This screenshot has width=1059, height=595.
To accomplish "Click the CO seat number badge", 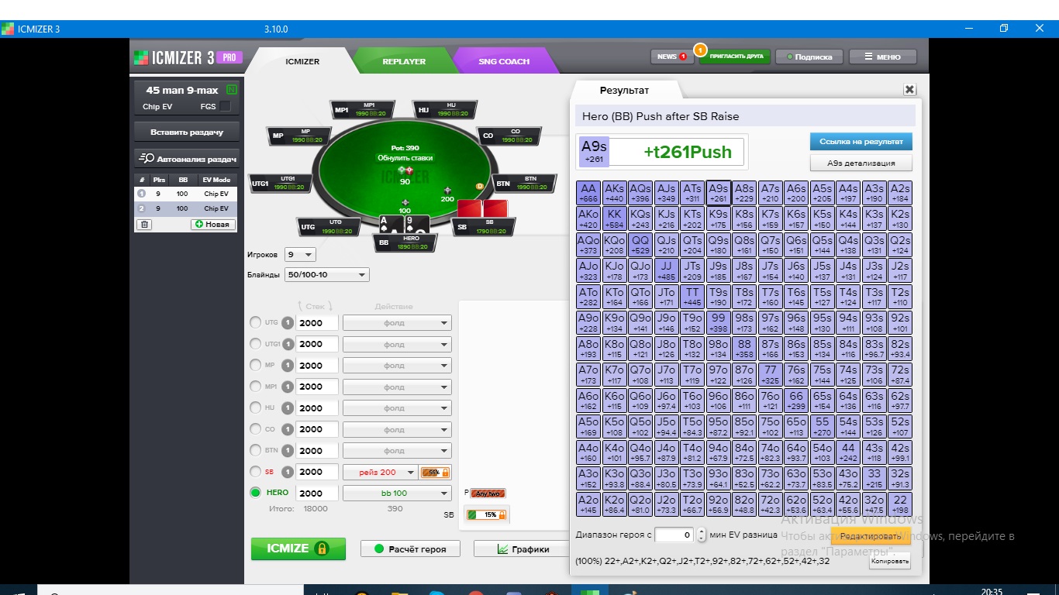I will click(287, 429).
